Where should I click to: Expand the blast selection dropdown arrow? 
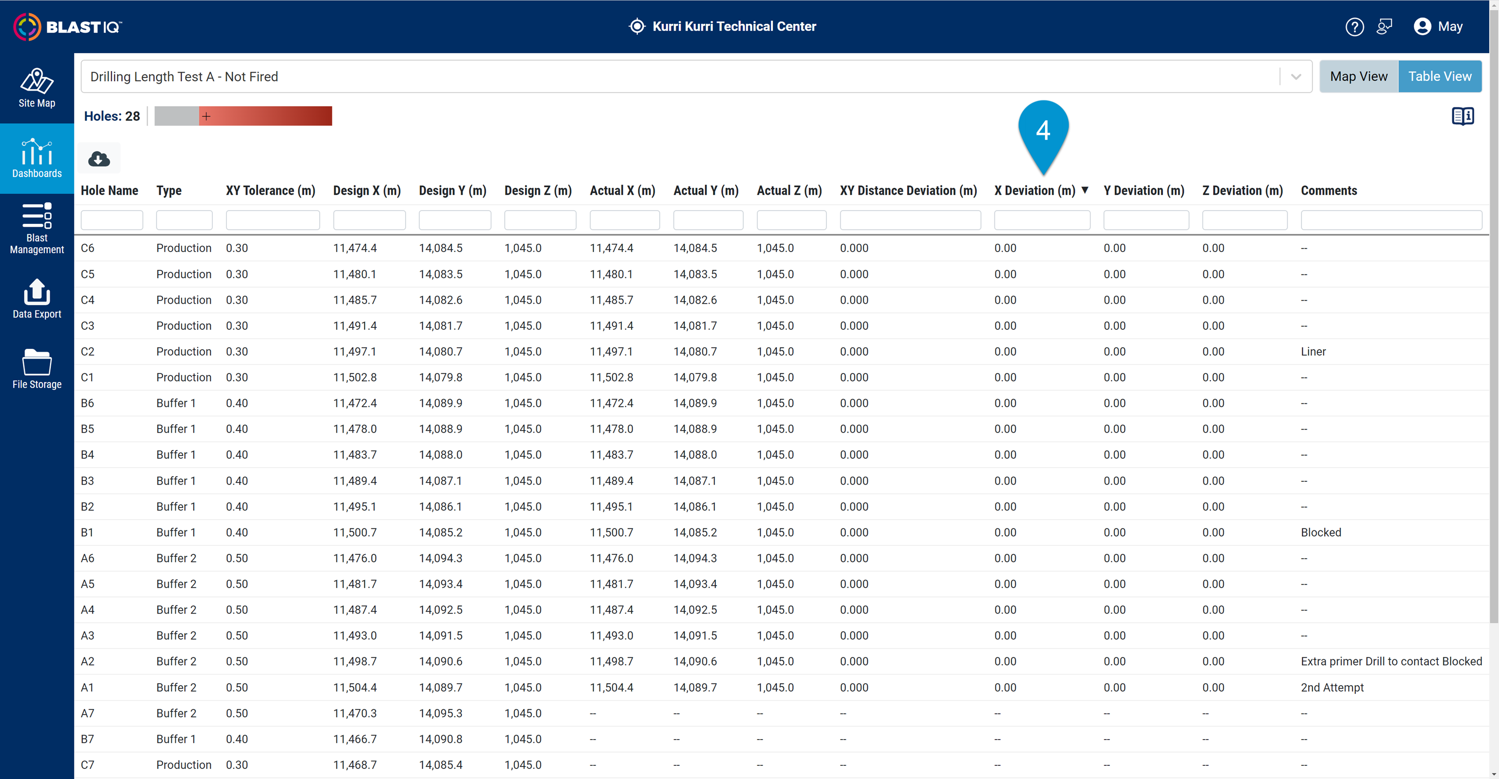tap(1296, 77)
